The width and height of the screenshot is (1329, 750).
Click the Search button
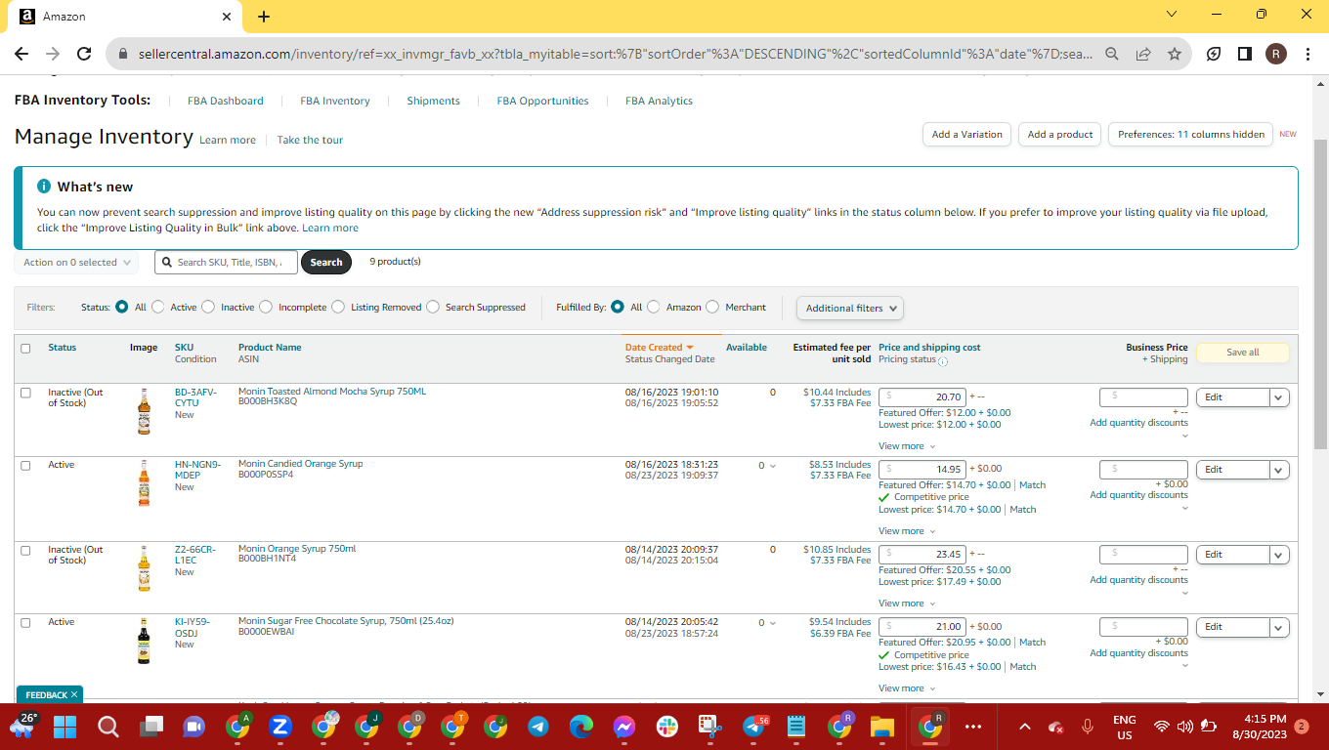[x=326, y=262]
